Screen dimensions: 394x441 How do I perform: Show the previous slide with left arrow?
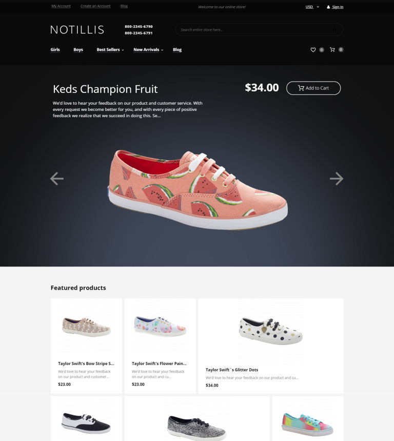click(57, 179)
